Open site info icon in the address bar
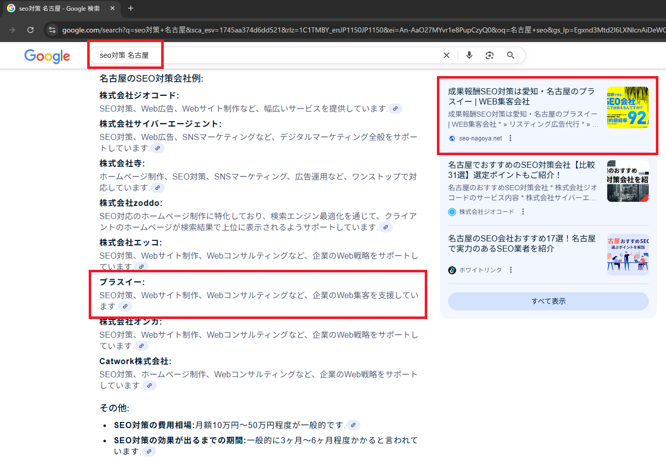The image size is (666, 461). (52, 30)
